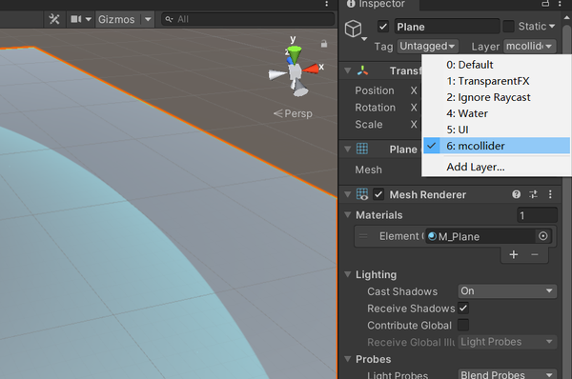Click the GameObject cube icon in Inspector
572x379 pixels.
[353, 29]
